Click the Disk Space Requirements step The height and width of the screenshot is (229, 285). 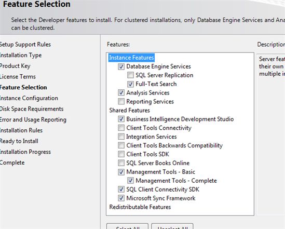(32, 109)
